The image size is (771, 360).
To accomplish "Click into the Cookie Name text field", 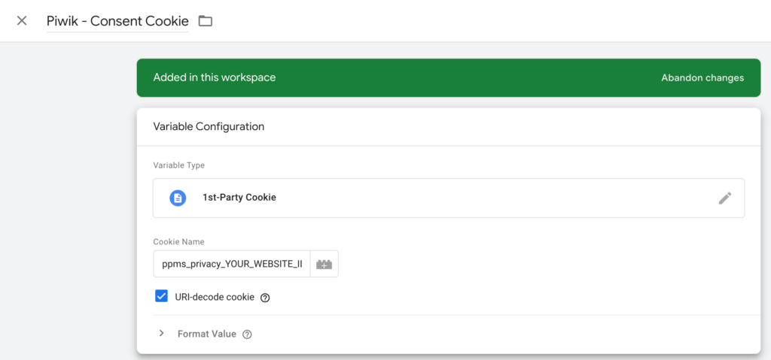I will 232,265.
